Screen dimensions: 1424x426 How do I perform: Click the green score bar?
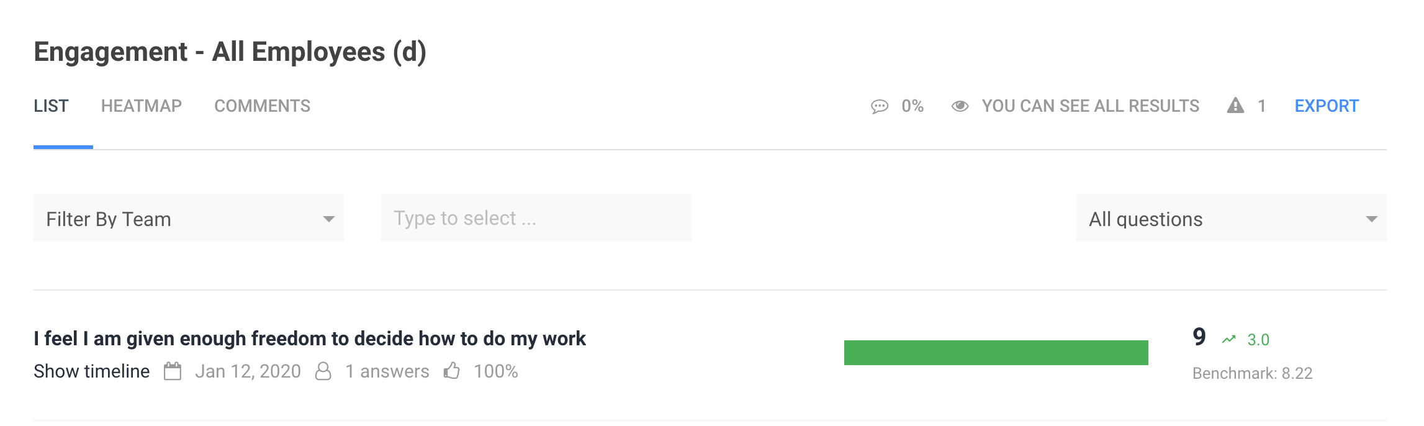coord(996,353)
